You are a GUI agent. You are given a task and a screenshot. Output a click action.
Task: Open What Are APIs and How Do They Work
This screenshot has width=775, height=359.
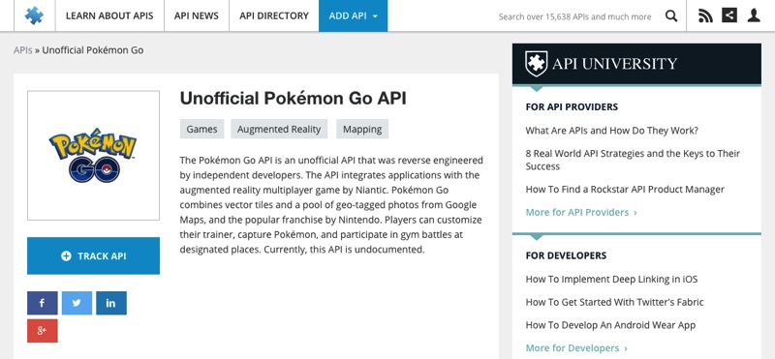[x=612, y=131]
